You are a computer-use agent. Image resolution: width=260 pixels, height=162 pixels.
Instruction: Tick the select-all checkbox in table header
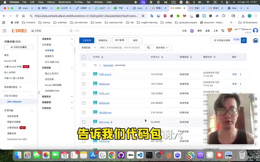pyautogui.click(x=84, y=57)
